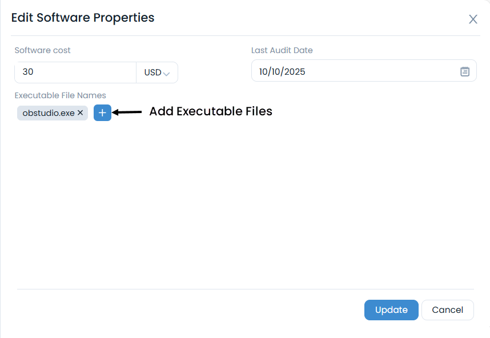Open the calendar icon beside Last Audit Date

tap(464, 71)
